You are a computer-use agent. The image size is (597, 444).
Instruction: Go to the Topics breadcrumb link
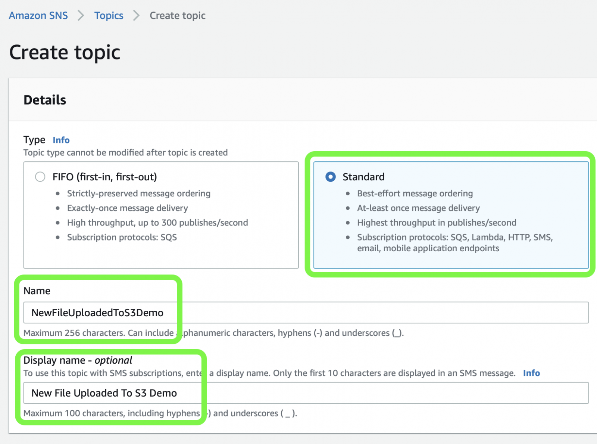click(109, 16)
